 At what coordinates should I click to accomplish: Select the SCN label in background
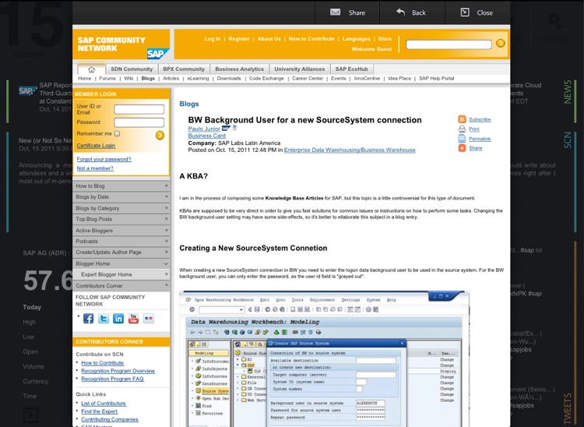567,140
